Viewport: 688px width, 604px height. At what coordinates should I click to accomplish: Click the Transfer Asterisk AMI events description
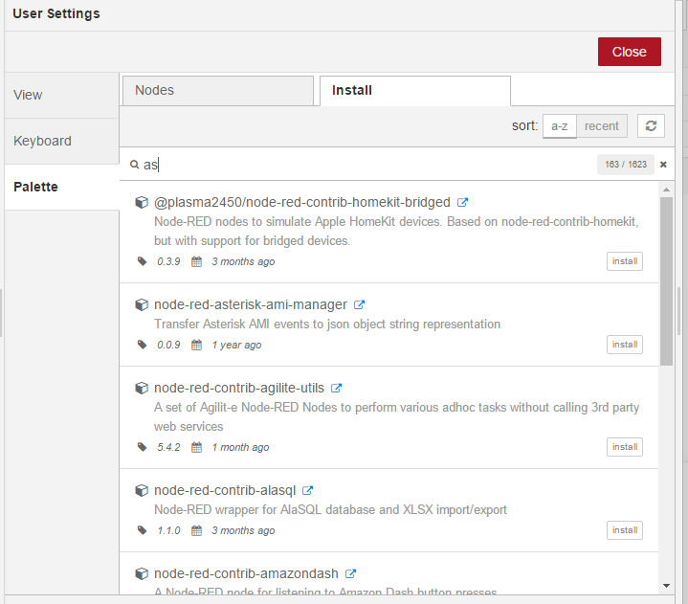click(327, 324)
